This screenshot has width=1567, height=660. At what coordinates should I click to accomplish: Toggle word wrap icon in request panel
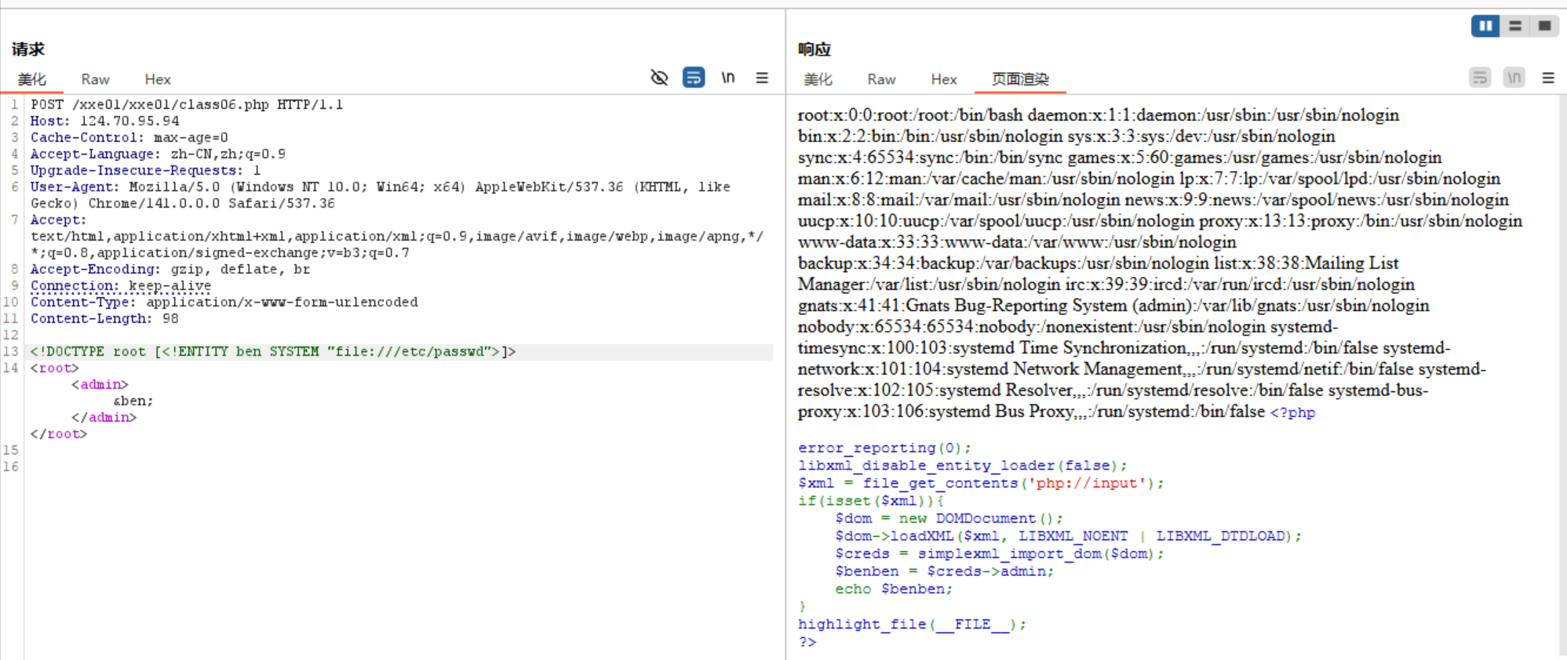pos(694,78)
